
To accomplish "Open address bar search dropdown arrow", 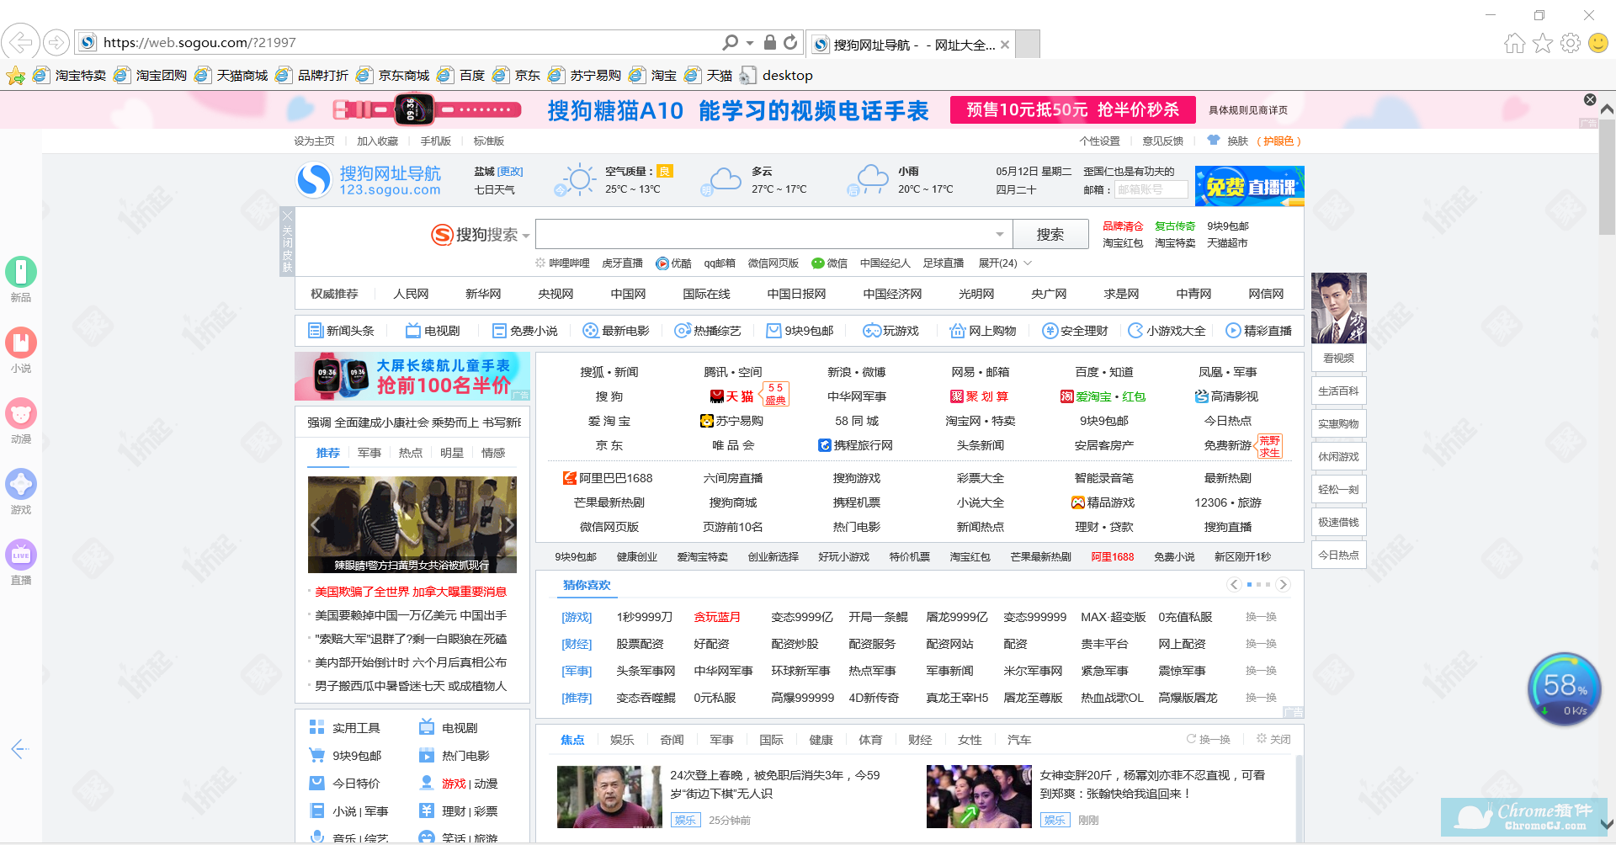I will (x=750, y=42).
